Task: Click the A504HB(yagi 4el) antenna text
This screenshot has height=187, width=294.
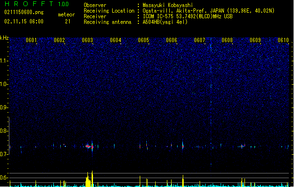Action: 165,22
